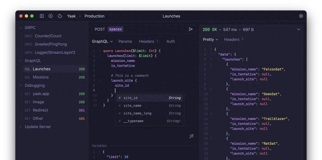
Task: Collapse the GraphQL group in the sidebar
Action: pyautogui.click(x=21, y=61)
